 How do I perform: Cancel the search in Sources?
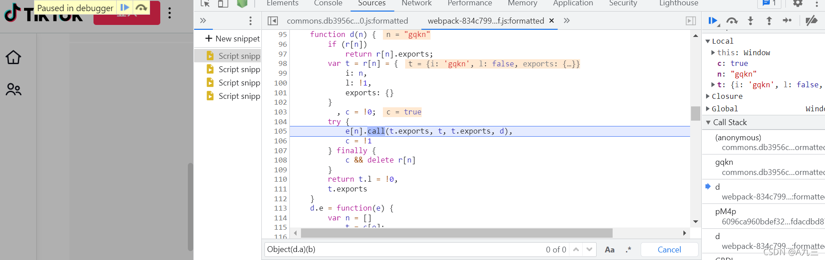pyautogui.click(x=669, y=250)
